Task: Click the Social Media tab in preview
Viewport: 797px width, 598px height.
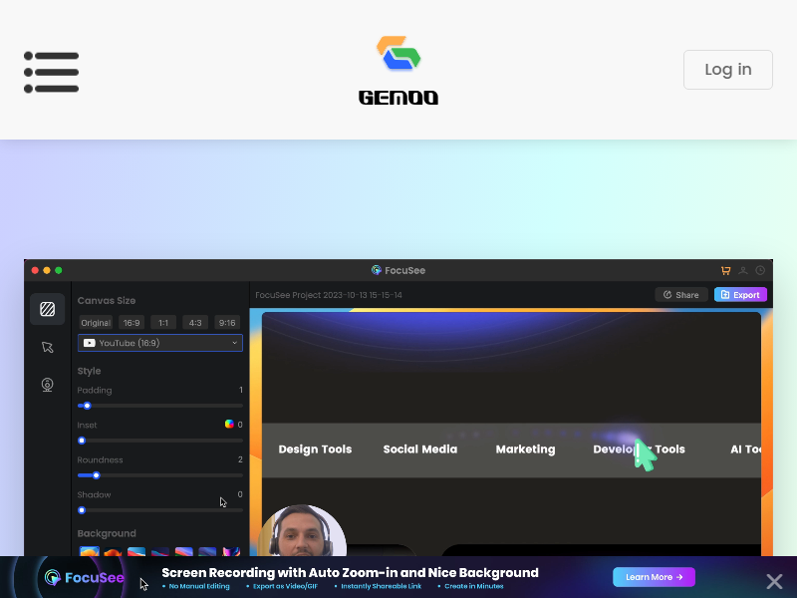Action: coord(420,449)
